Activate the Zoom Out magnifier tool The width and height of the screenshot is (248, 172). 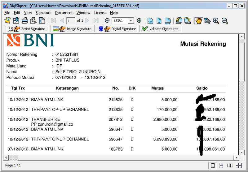(224, 21)
